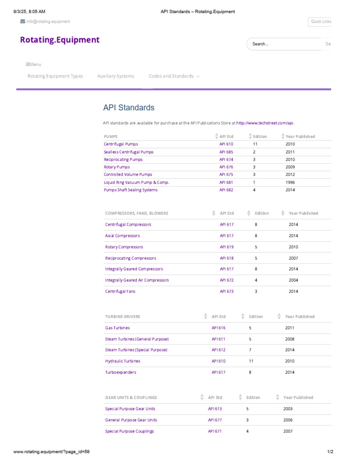Click API 682 standard link
The image size is (347, 463).
pyautogui.click(x=226, y=190)
